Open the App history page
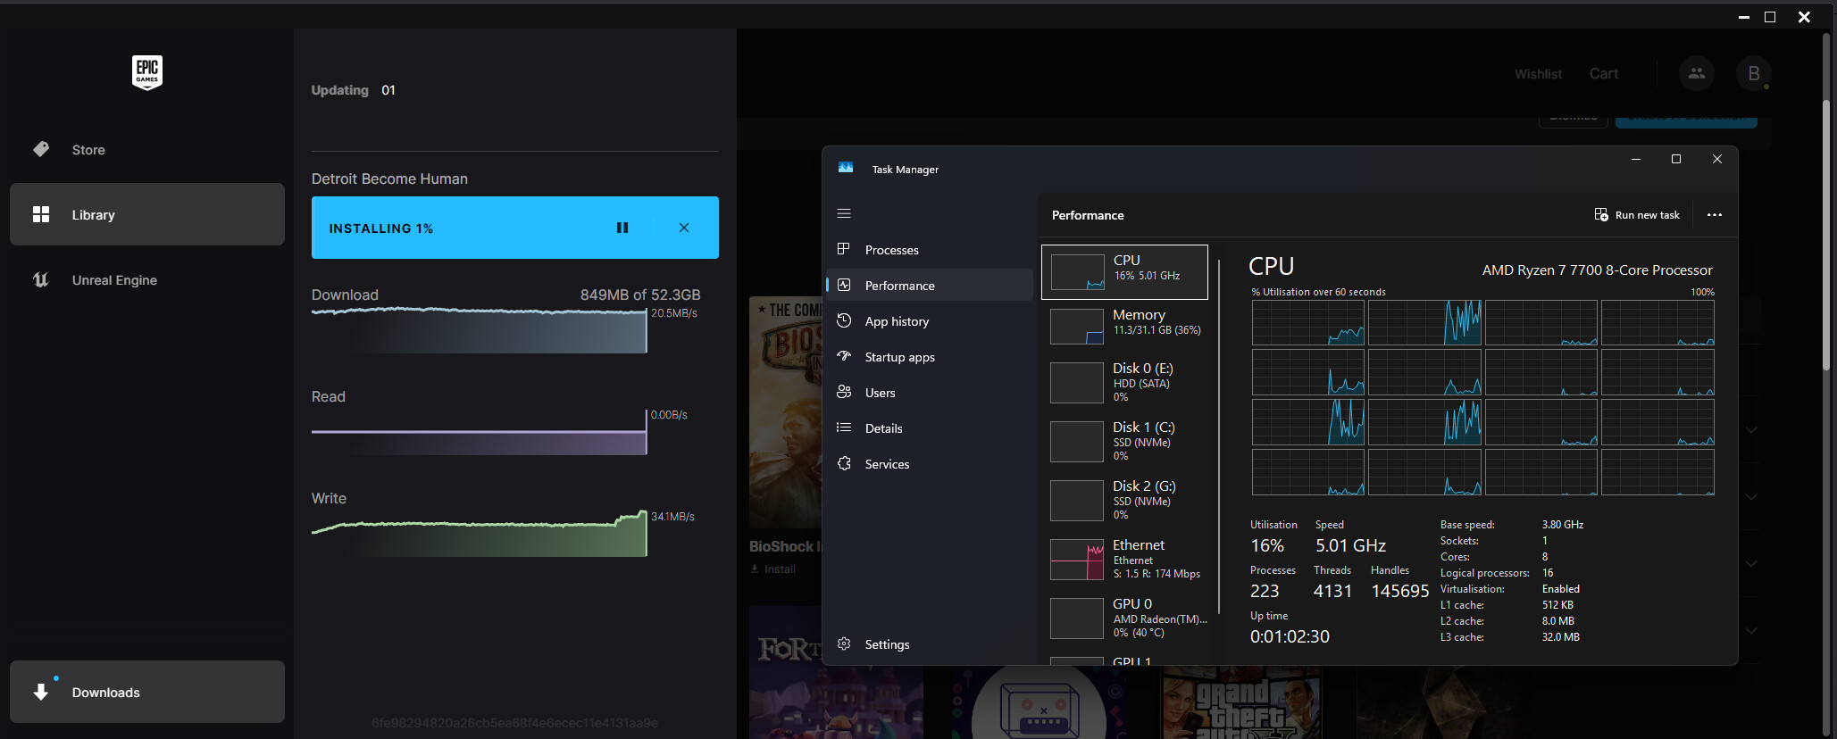The width and height of the screenshot is (1837, 739). 930,320
